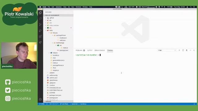
Task: Open the Terminal menu in menu bar
Action: click(78, 7)
